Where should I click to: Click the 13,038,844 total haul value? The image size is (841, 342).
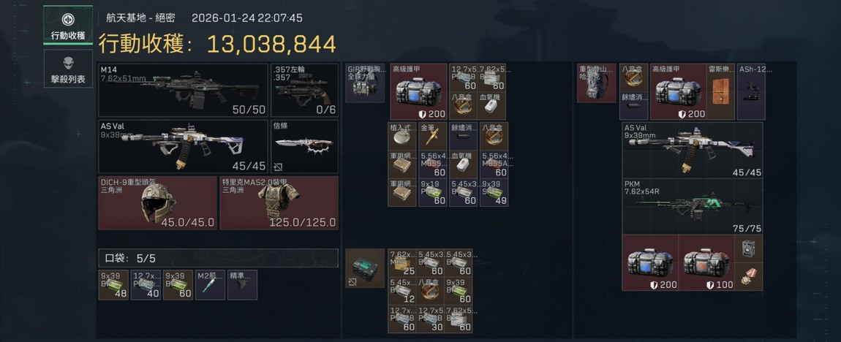(271, 45)
